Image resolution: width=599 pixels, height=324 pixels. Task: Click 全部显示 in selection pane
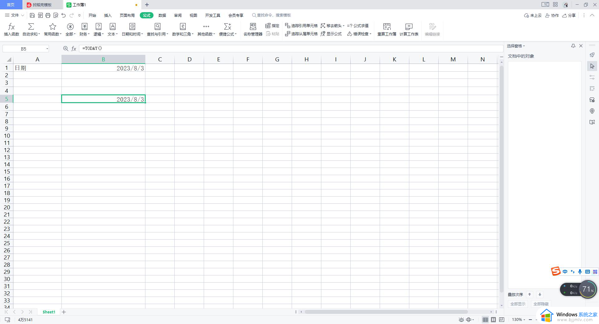518,304
